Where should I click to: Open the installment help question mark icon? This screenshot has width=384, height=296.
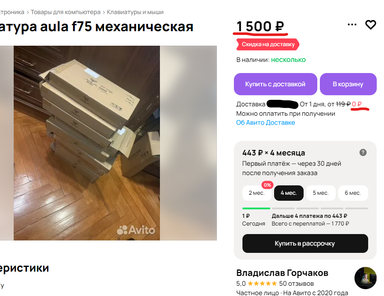(x=363, y=152)
